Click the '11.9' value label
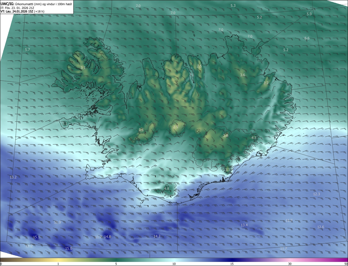The height and width of the screenshot is (266, 348). click(57, 222)
